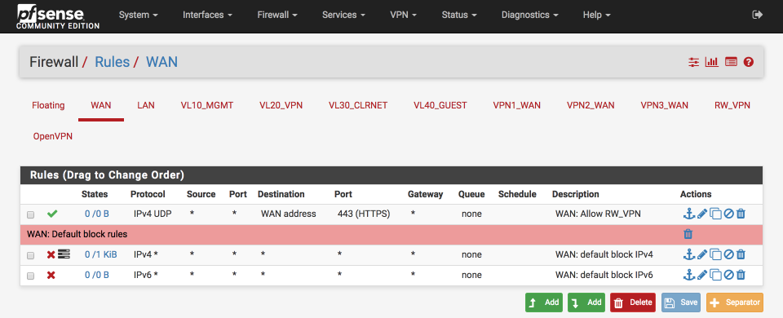The height and width of the screenshot is (318, 783).
Task: Switch to the VL10_MGMT tab
Action: [x=207, y=105]
